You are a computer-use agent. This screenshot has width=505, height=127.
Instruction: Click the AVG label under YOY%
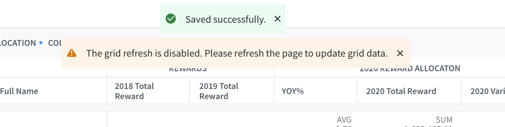point(344,120)
